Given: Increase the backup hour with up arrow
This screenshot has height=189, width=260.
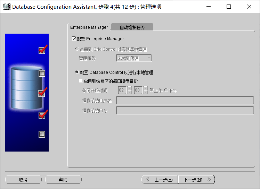Looking at the screenshot, I should pyautogui.click(x=130, y=88).
